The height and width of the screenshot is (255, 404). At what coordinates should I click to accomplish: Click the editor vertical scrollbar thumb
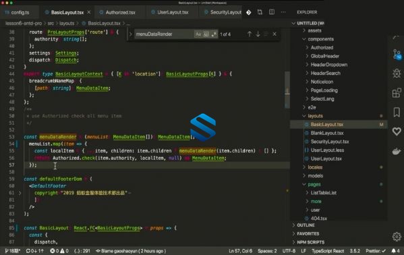coord(287,90)
